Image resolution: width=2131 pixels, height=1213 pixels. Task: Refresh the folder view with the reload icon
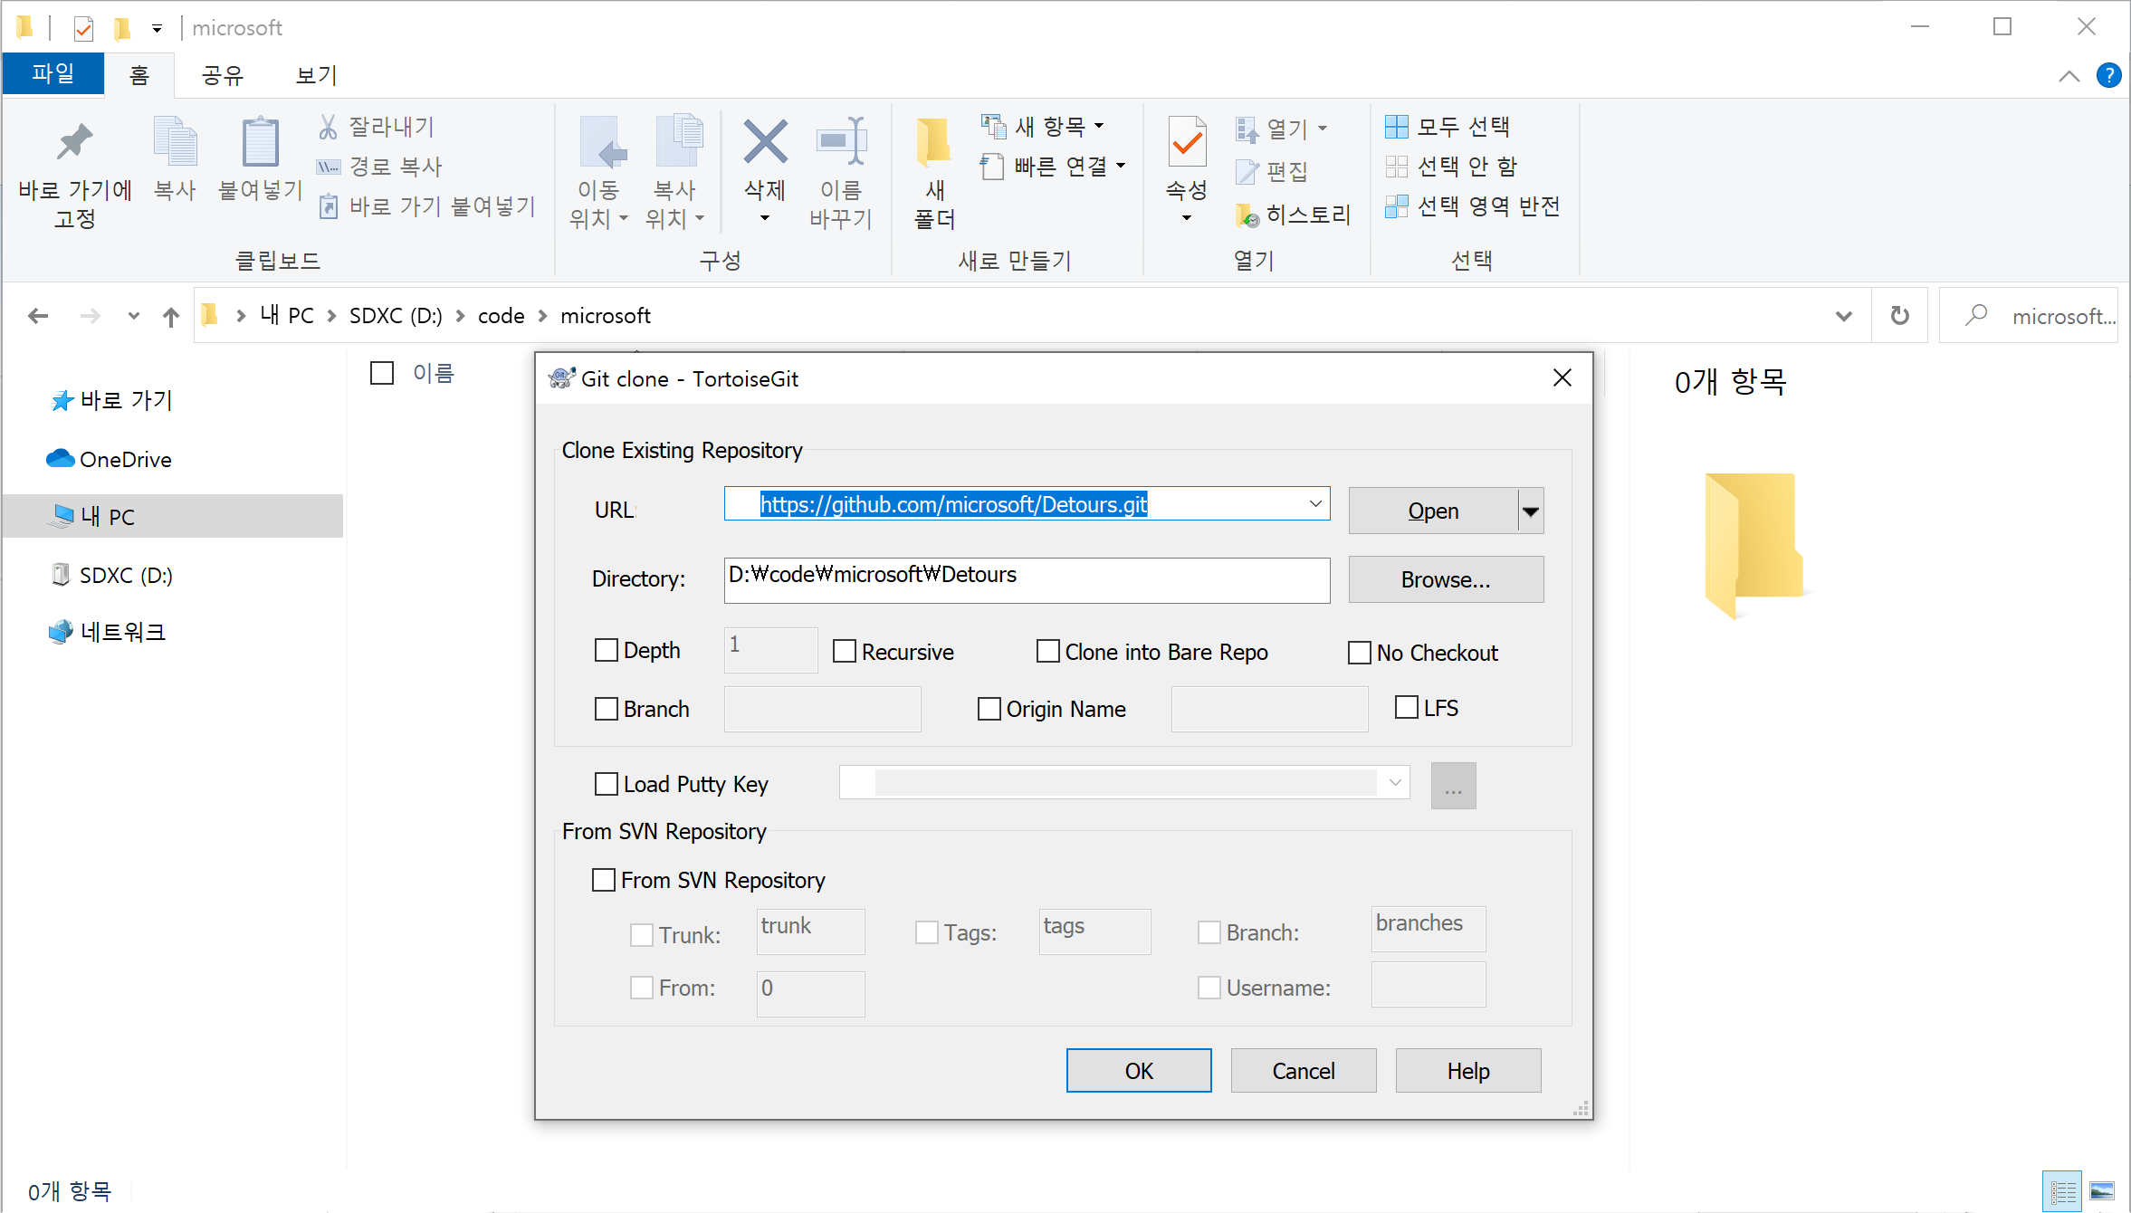[1900, 316]
